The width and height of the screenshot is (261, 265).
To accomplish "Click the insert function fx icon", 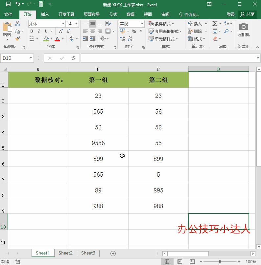I will pyautogui.click(x=74, y=58).
